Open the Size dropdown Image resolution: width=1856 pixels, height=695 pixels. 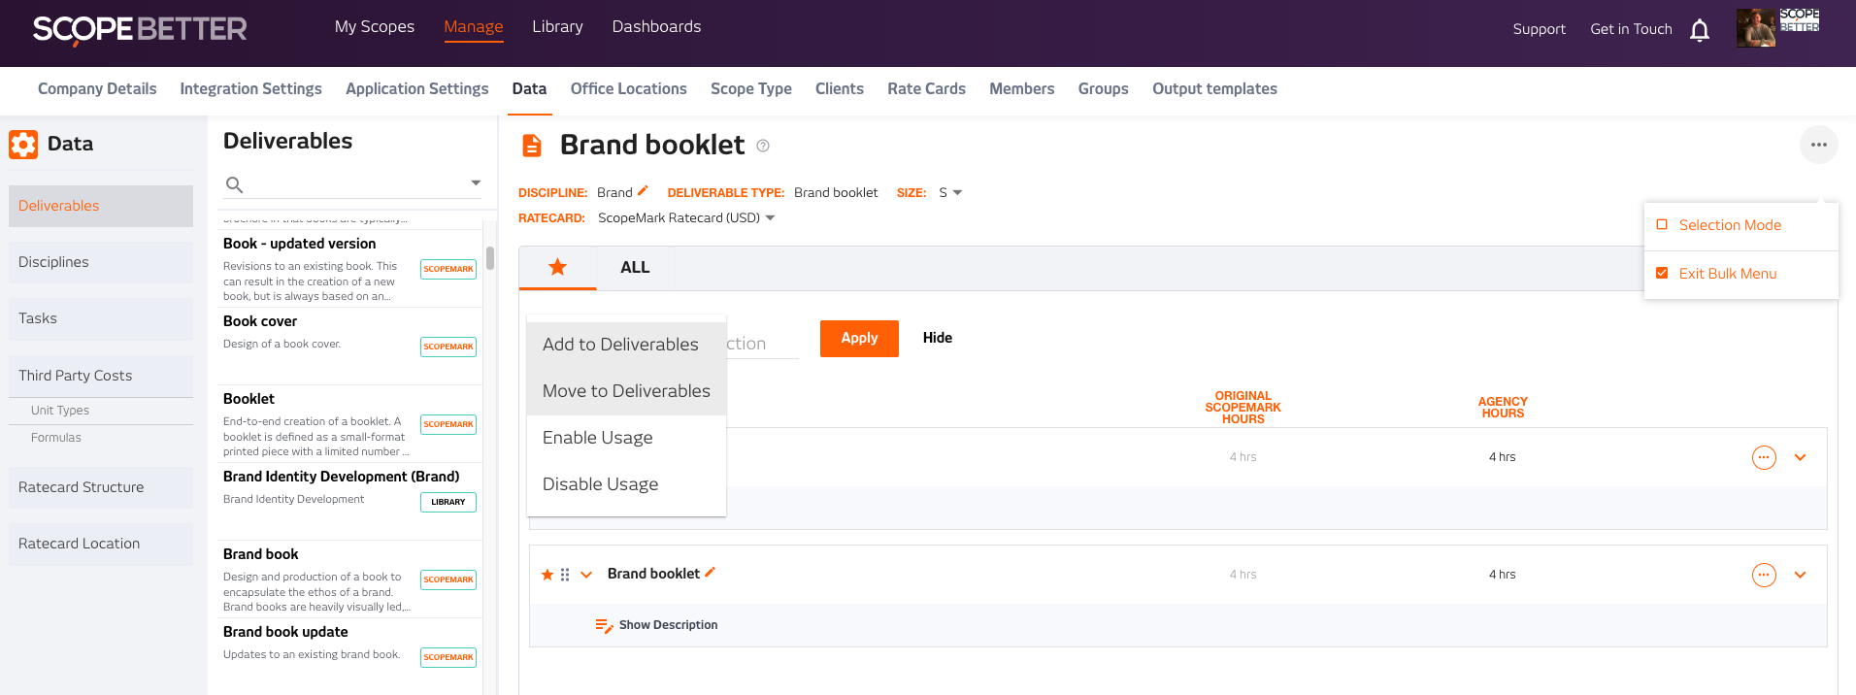coord(951,192)
